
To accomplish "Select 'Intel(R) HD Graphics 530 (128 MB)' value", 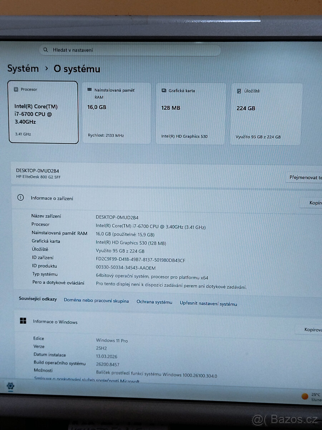I will pos(131,243).
